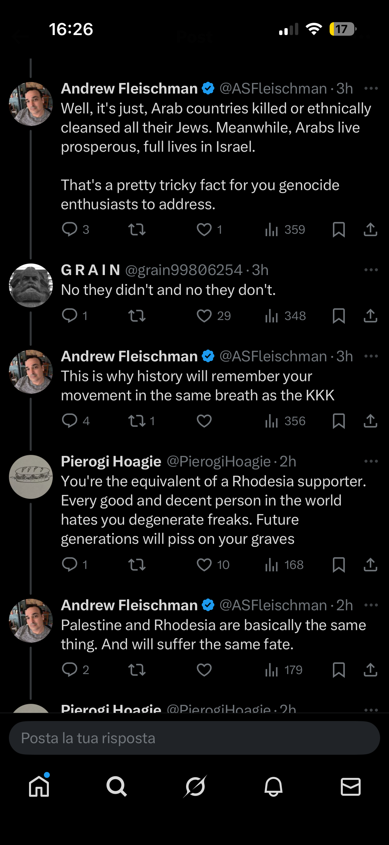View analytics on the 359-view tweet
389x845 pixels.
pyautogui.click(x=284, y=229)
